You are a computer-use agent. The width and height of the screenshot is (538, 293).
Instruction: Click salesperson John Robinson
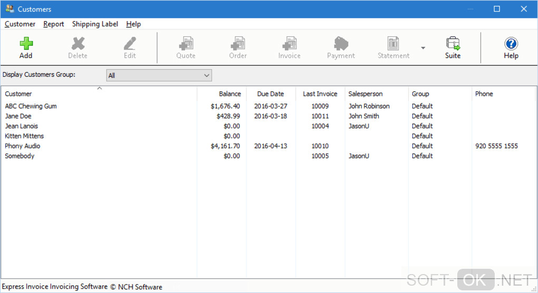coord(369,106)
